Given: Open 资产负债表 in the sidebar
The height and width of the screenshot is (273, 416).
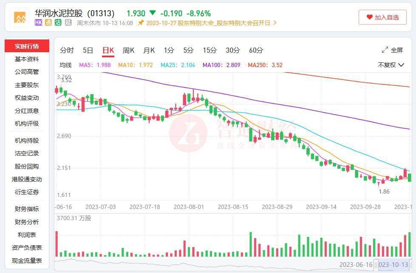Looking at the screenshot, I should [x=27, y=248].
